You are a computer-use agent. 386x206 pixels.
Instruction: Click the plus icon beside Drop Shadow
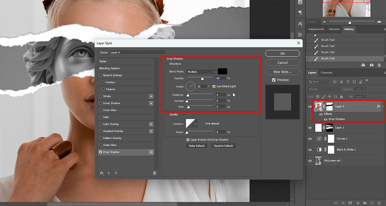pyautogui.click(x=151, y=152)
